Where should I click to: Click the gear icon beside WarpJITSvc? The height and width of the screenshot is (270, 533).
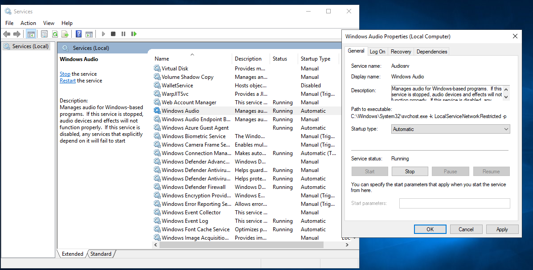157,94
